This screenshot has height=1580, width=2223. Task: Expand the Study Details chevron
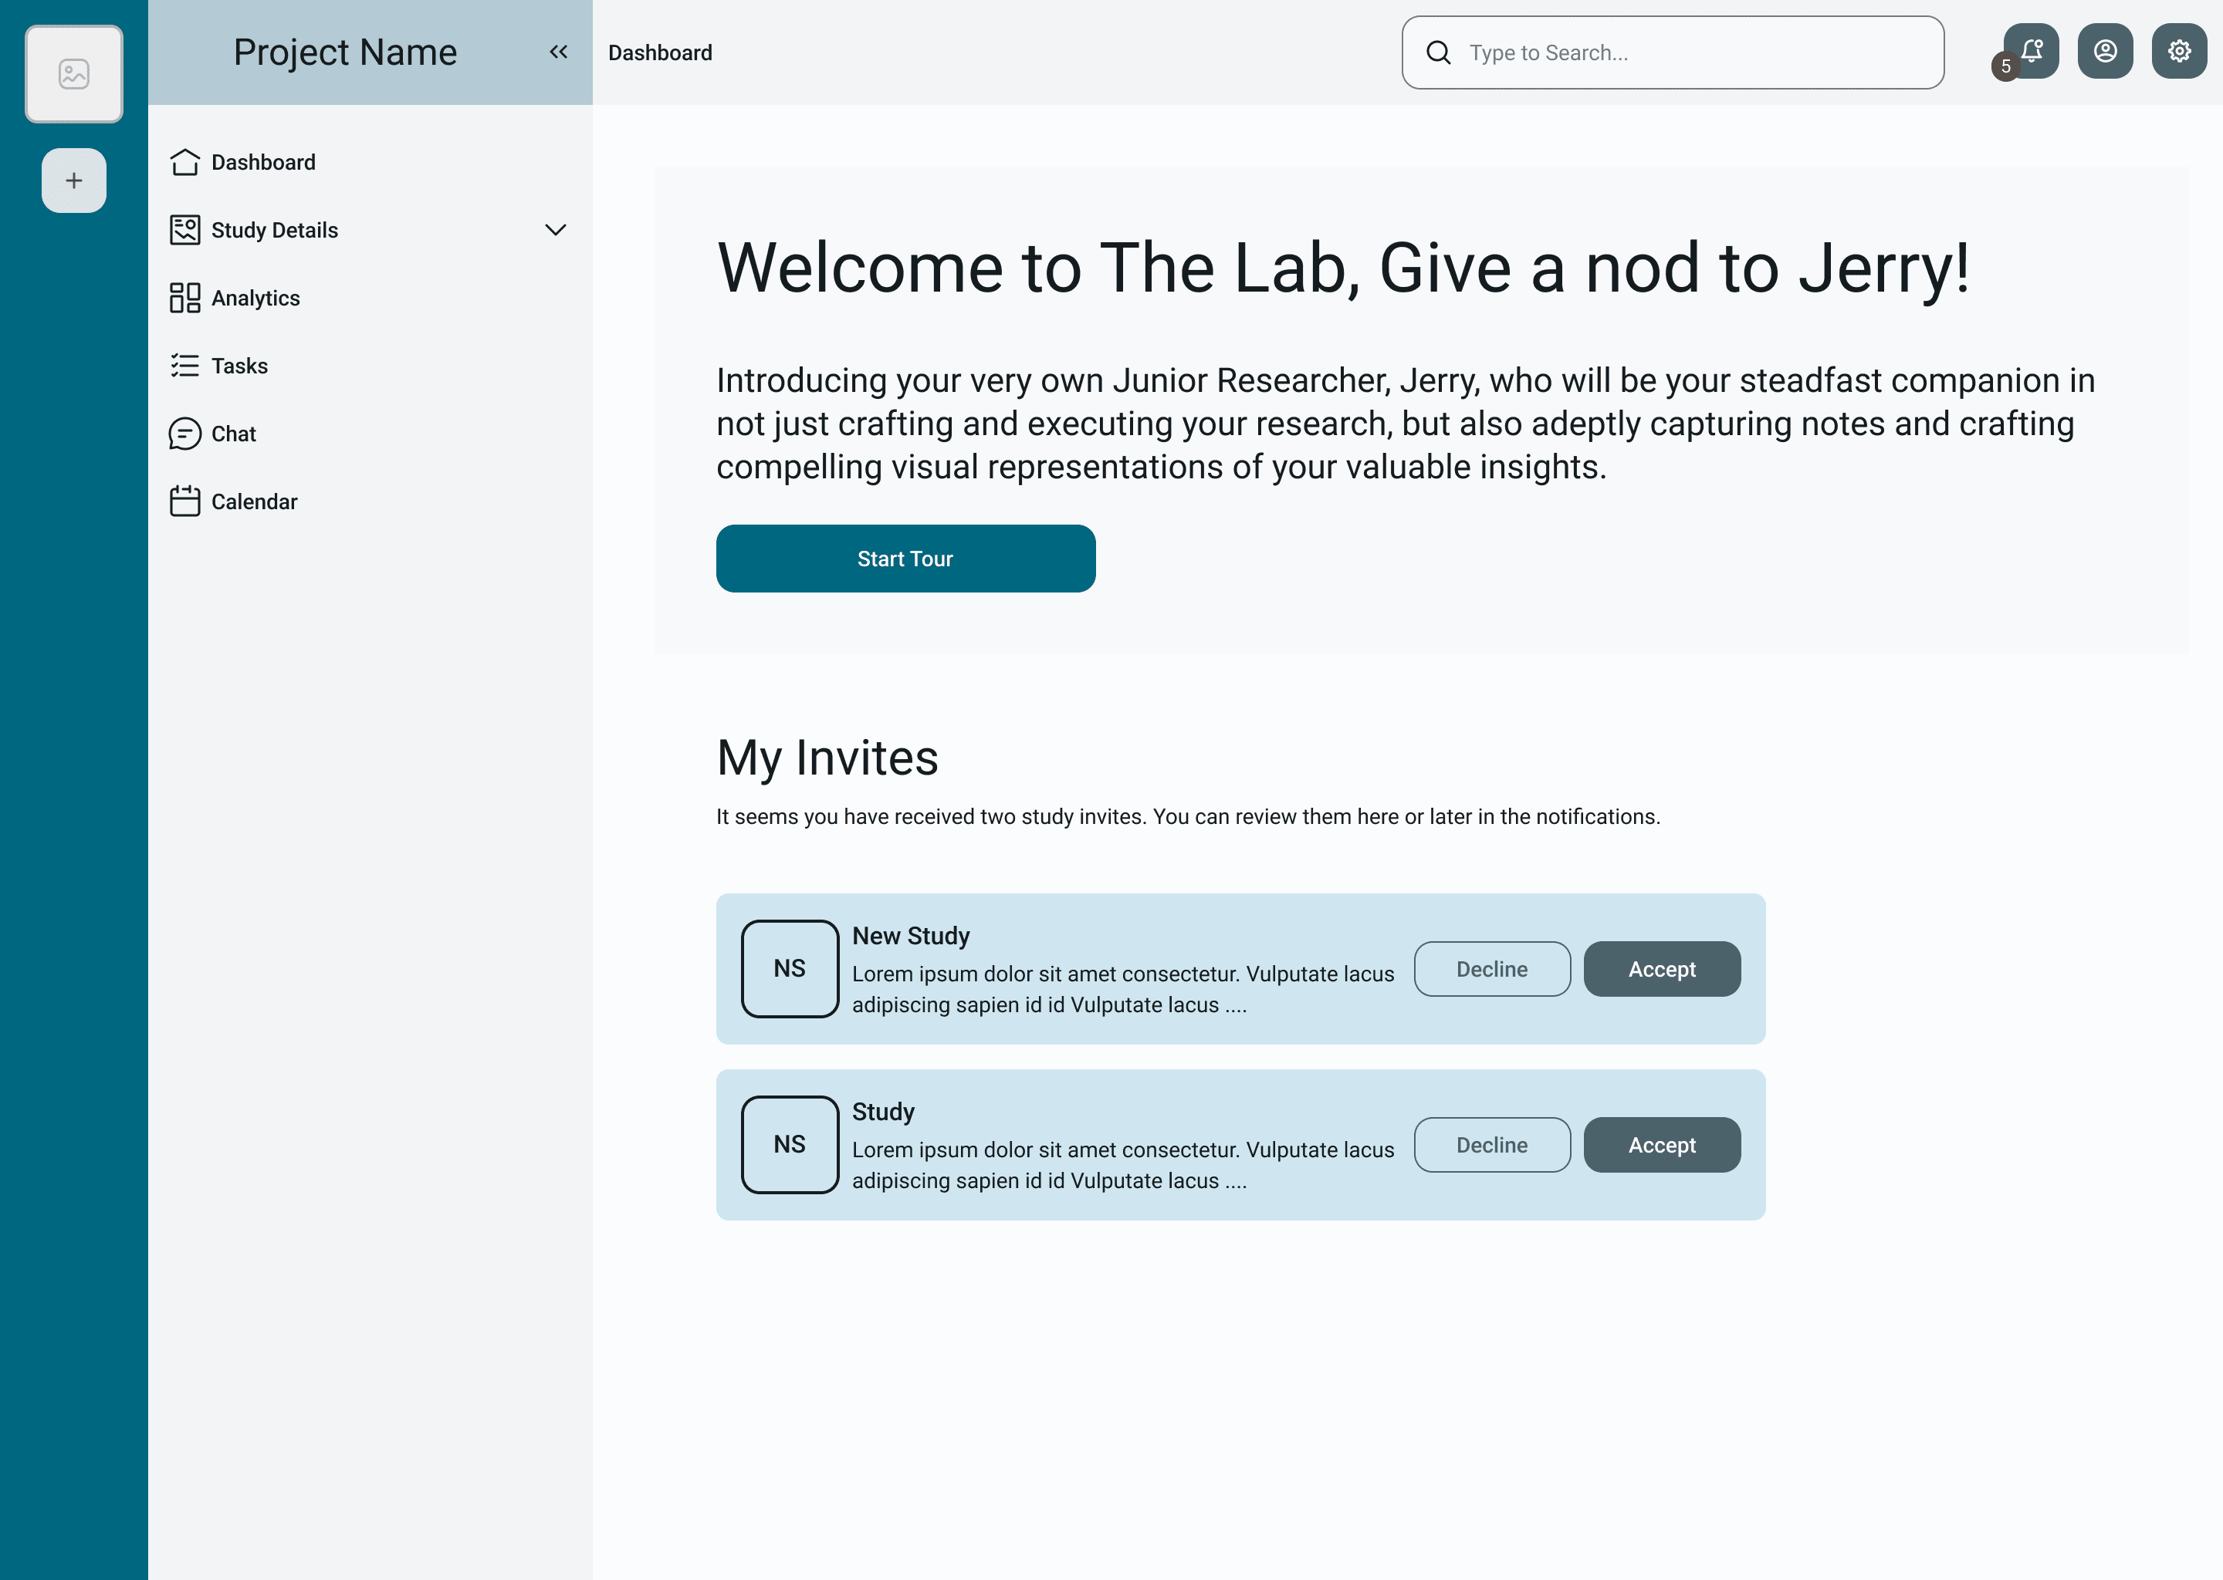tap(556, 230)
